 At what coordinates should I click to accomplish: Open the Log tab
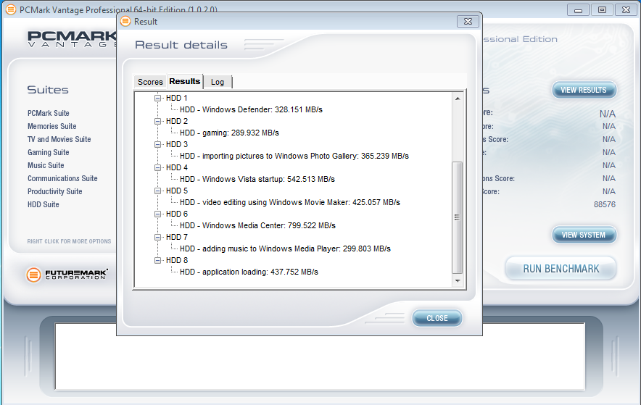pyautogui.click(x=218, y=82)
